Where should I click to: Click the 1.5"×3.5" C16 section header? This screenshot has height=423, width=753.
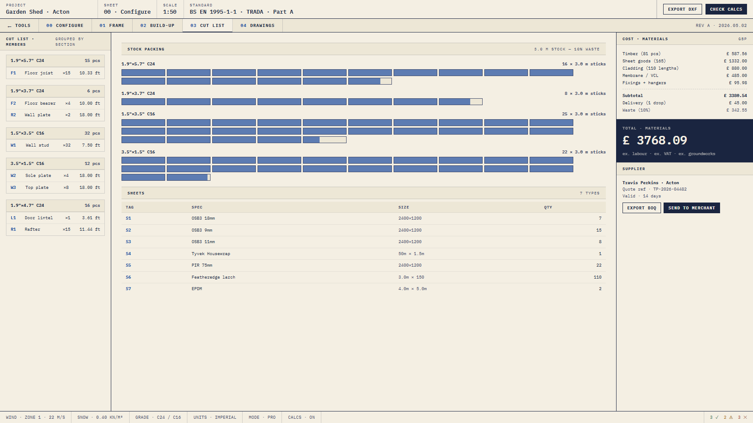[x=55, y=133]
